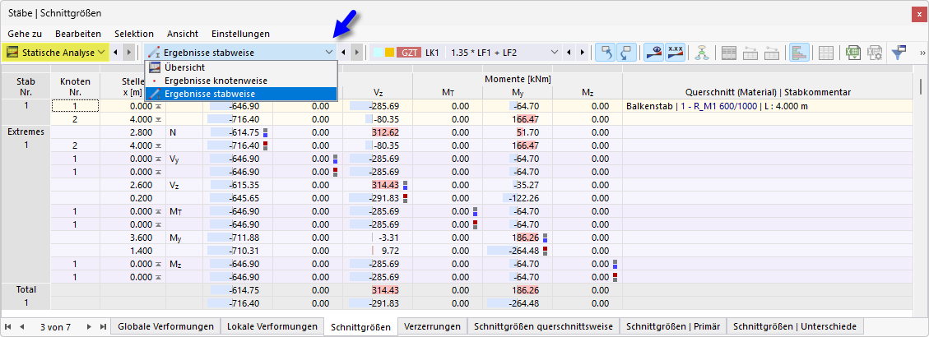
Task: Click the My column header
Action: tap(518, 92)
